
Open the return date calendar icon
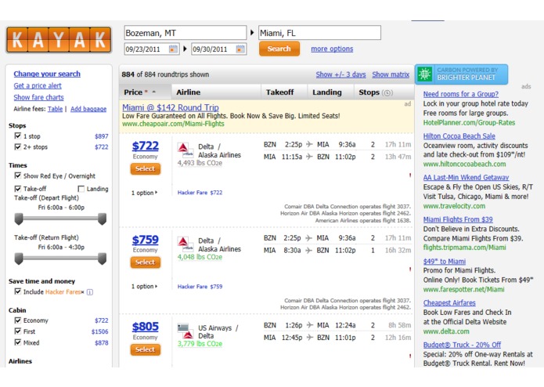point(240,49)
